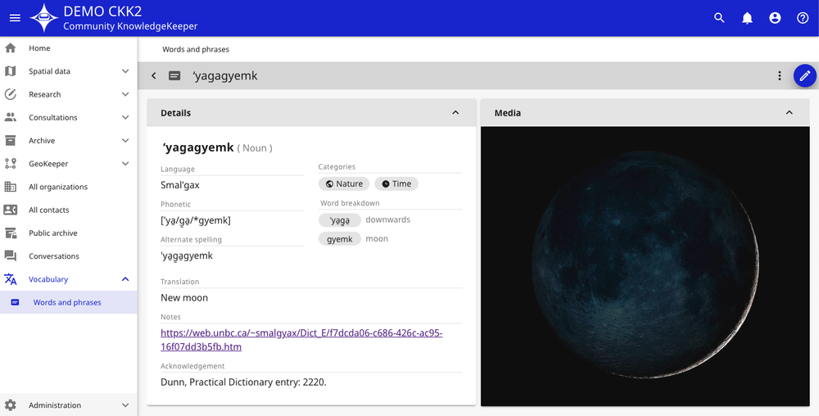Open notifications bell

pyautogui.click(x=748, y=18)
